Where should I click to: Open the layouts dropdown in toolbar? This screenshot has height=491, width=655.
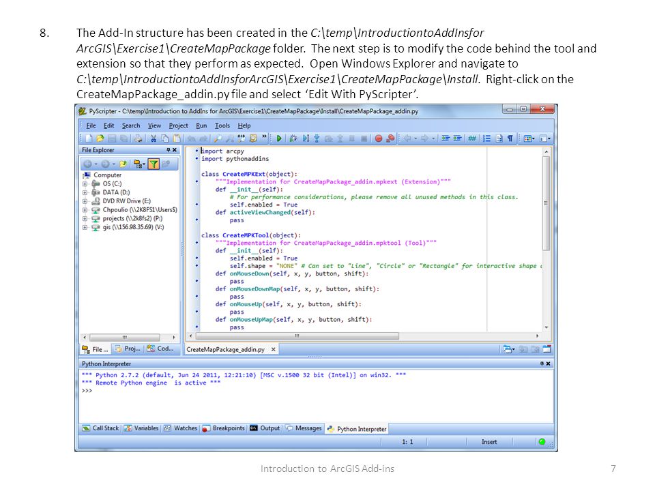[x=529, y=138]
